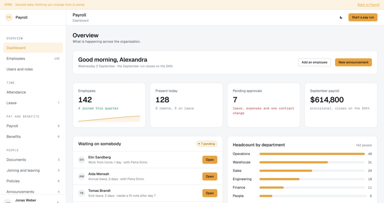Viewport: 384px width, 203px height.
Task: Open the Leave section in the sidebar
Action: coord(33,103)
